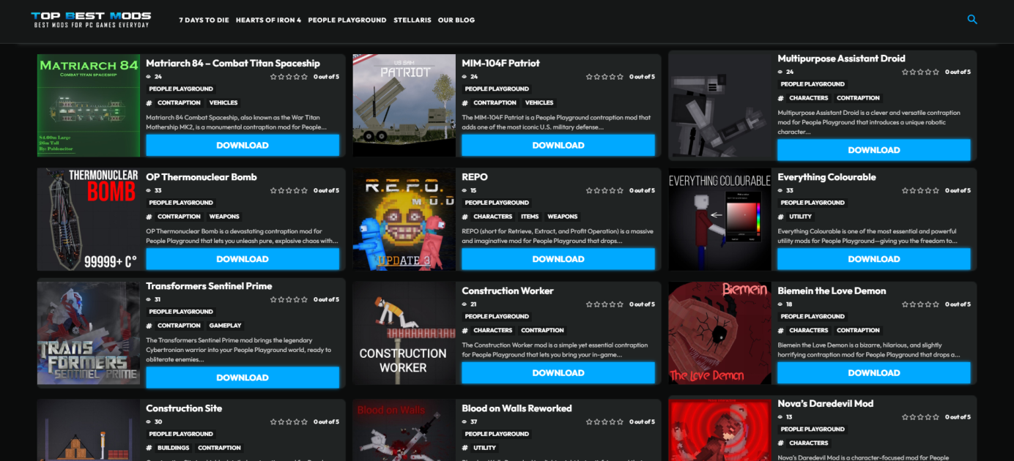Open Nova's Daredevil Mod thumbnail
1014x461 pixels.
point(720,430)
